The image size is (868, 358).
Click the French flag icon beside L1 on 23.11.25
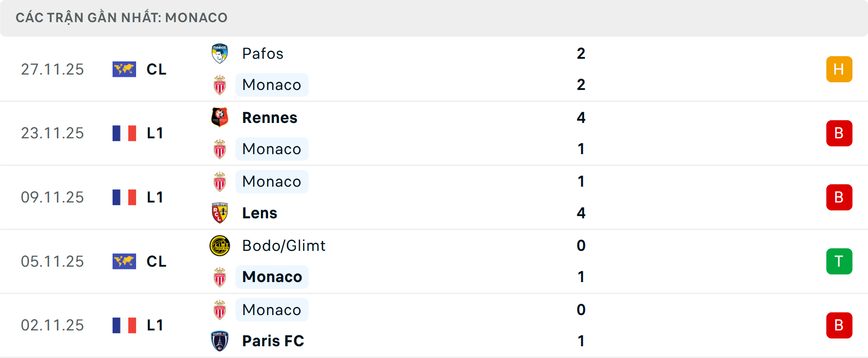tap(125, 133)
